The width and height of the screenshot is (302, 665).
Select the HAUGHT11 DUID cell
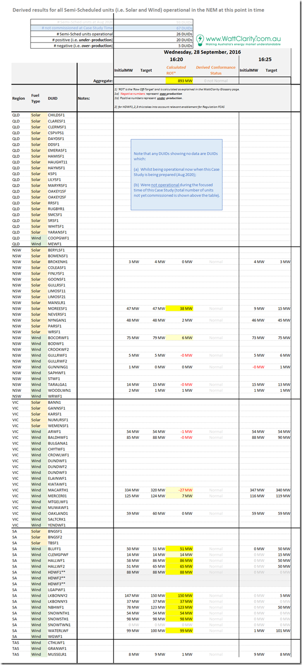57,162
